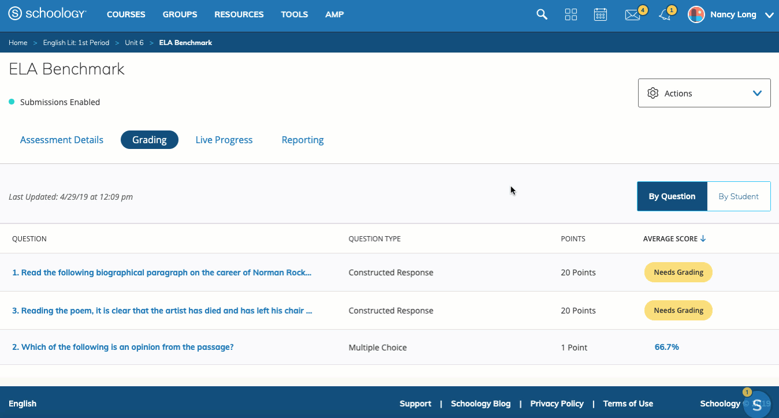
Task: Open the calendar icon
Action: tap(601, 15)
